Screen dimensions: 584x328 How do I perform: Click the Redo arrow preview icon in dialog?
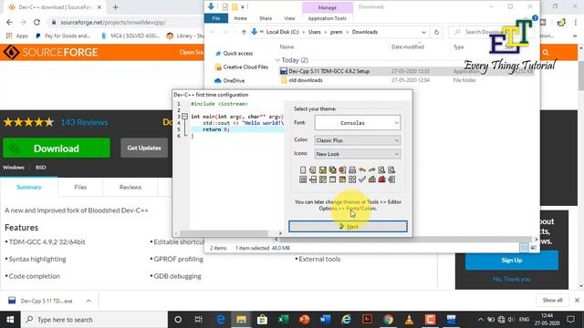click(x=371, y=170)
